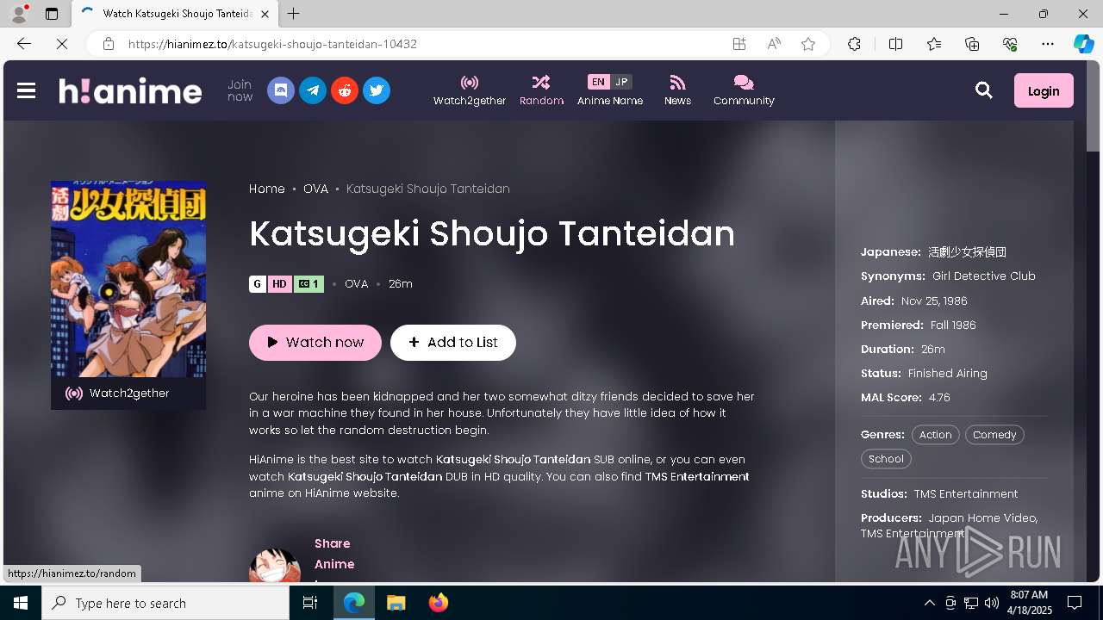
Task: Click the taskbar search box
Action: coord(165,603)
